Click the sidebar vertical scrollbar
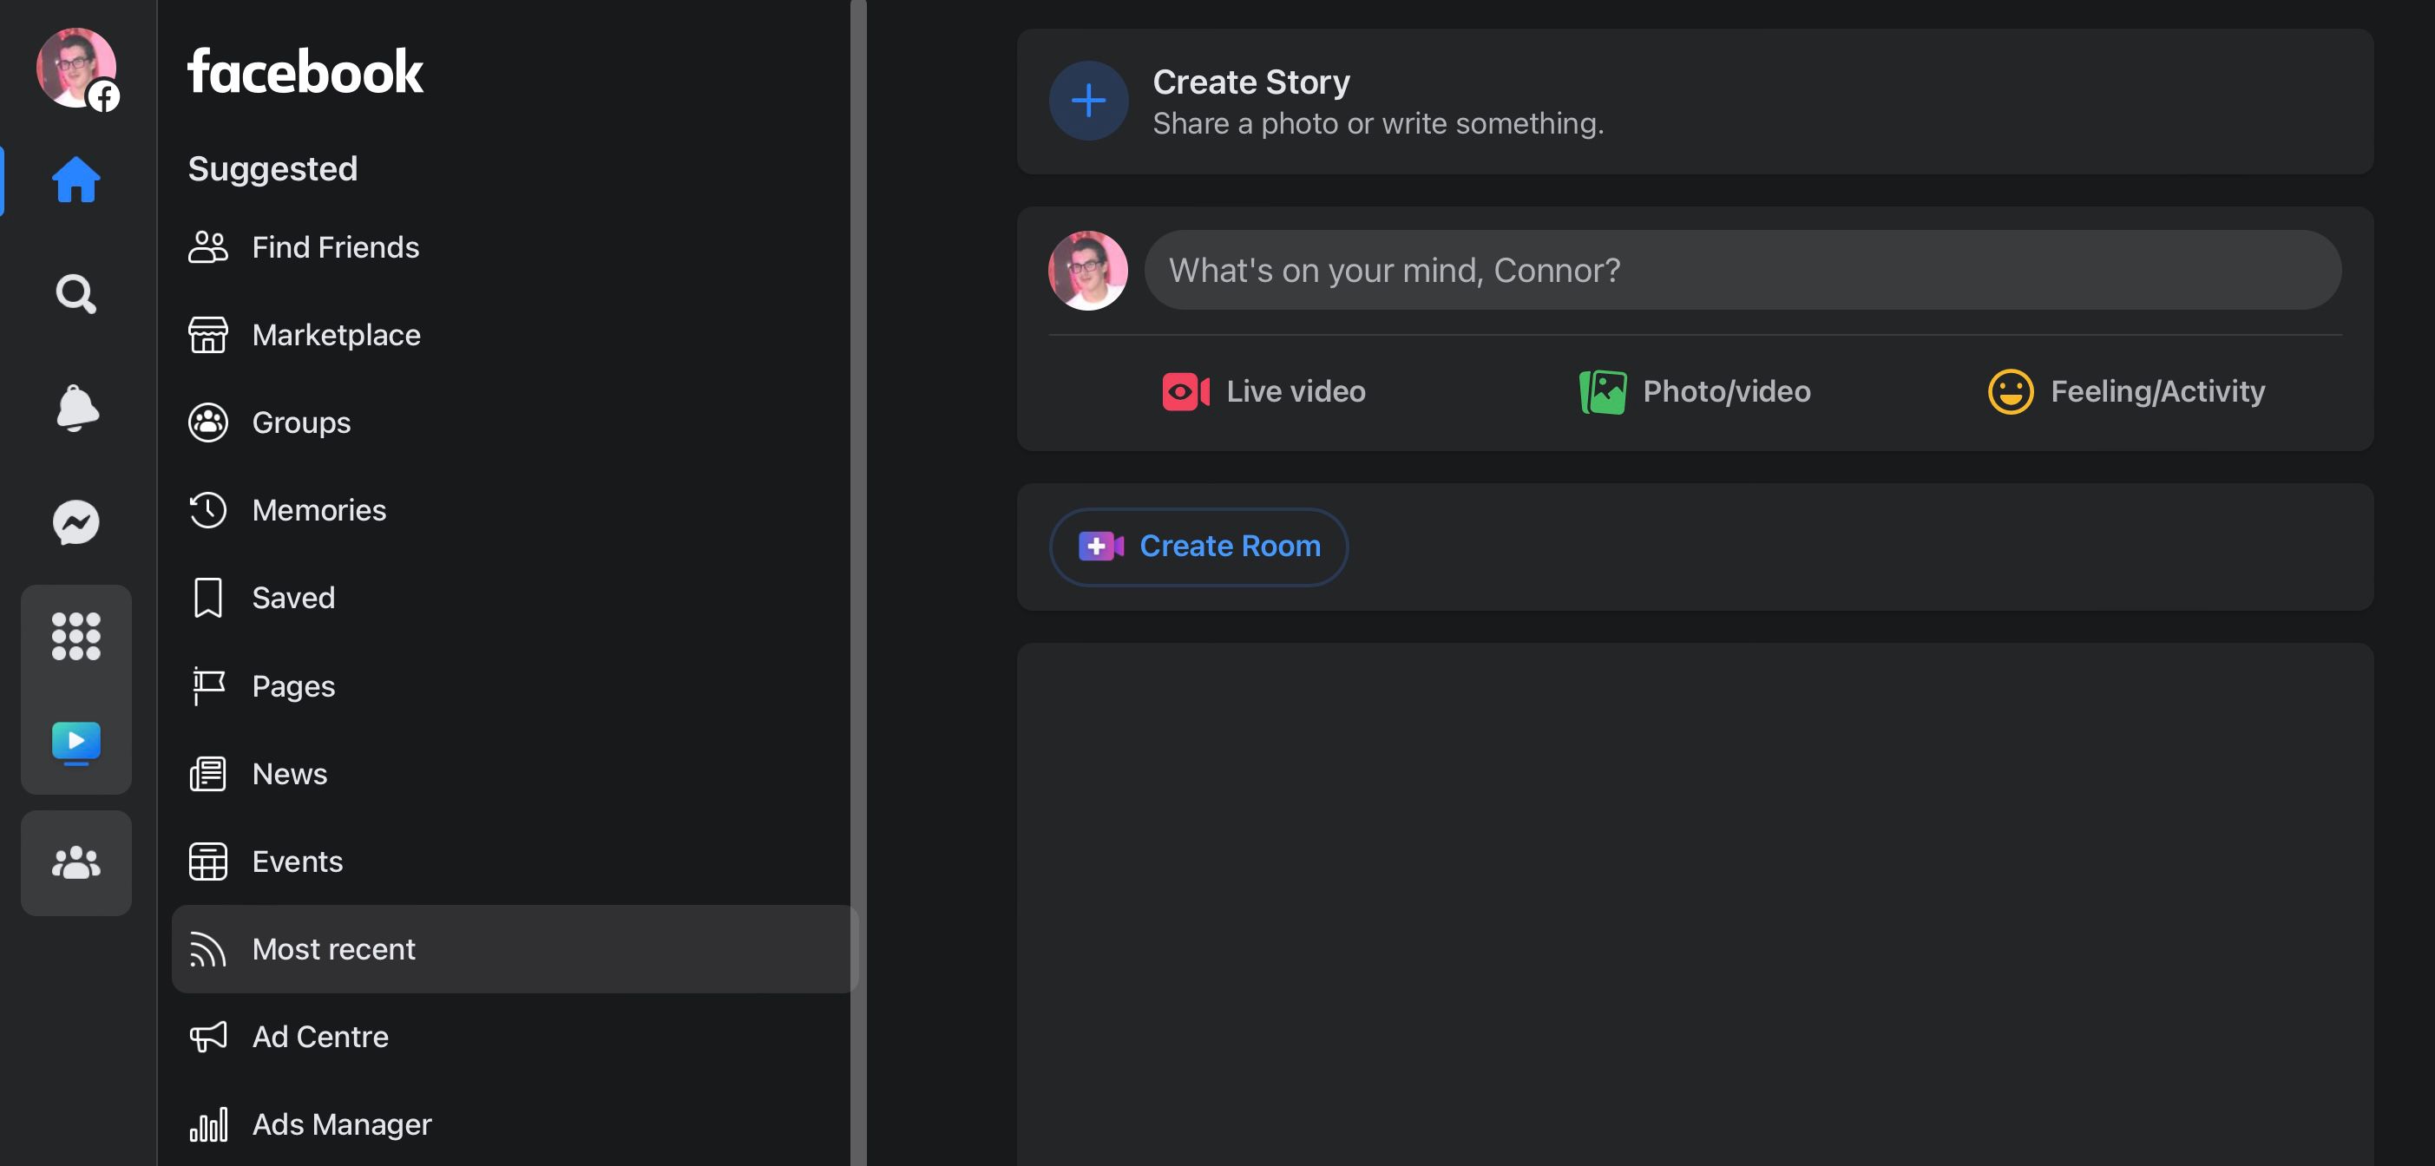2435x1166 pixels. (857, 567)
